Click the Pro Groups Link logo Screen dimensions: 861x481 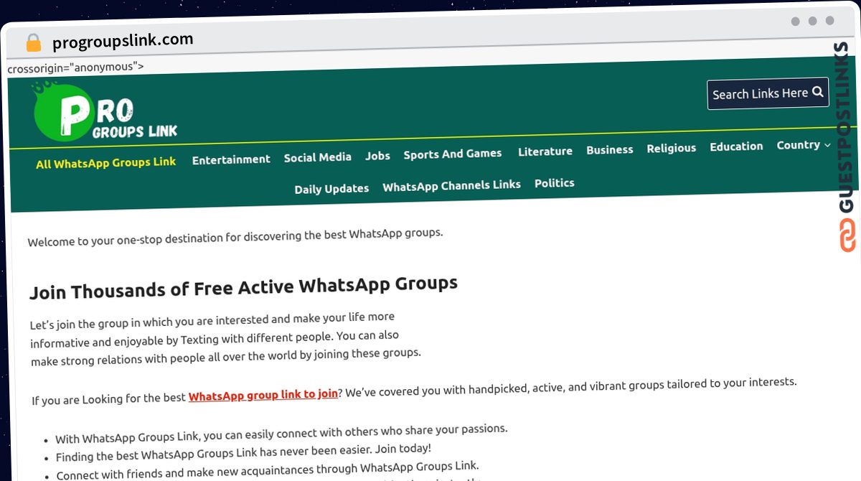tap(105, 111)
